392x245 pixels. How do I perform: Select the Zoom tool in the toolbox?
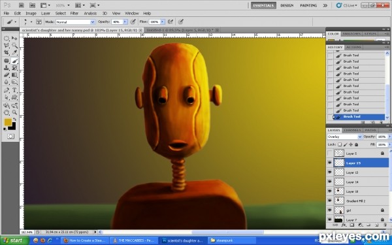(x=14, y=112)
